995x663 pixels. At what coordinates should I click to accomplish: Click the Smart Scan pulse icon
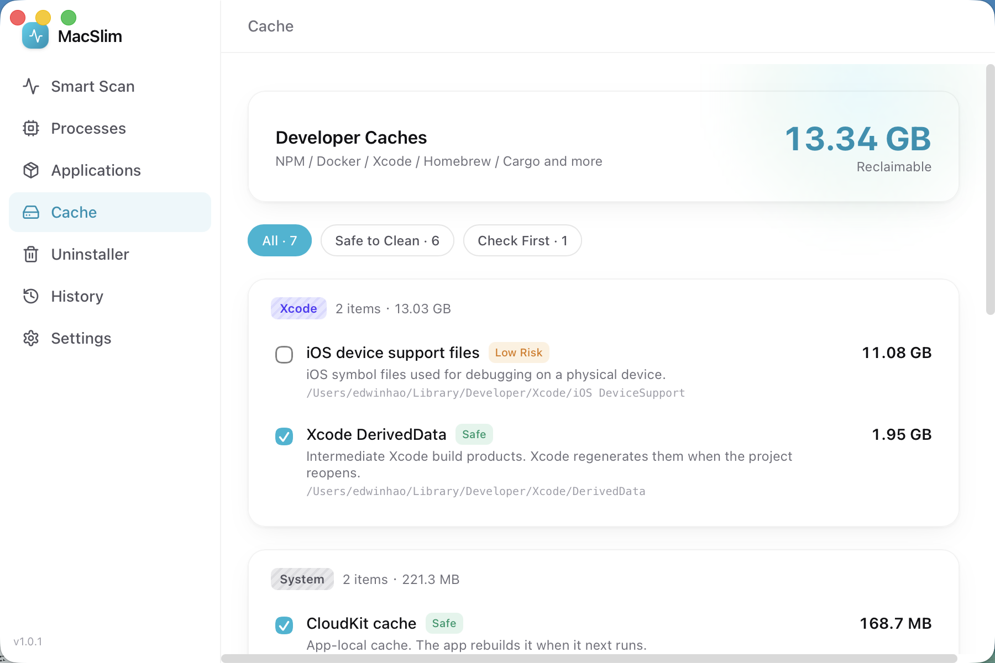tap(31, 86)
